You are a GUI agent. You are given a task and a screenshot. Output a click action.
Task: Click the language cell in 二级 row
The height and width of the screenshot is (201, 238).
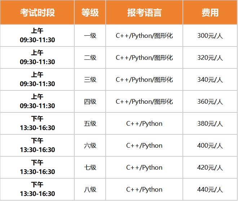(x=144, y=58)
